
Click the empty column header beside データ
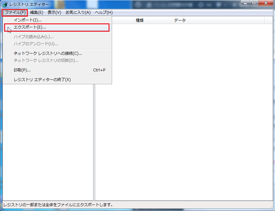269,20
